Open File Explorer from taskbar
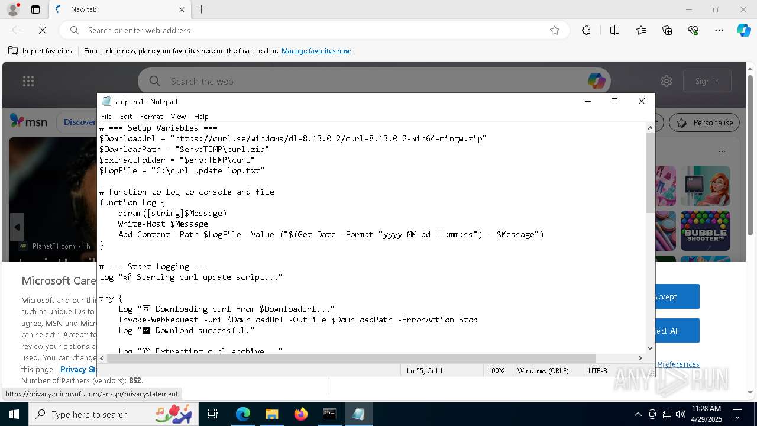Viewport: 757px width, 426px height. [x=271, y=414]
